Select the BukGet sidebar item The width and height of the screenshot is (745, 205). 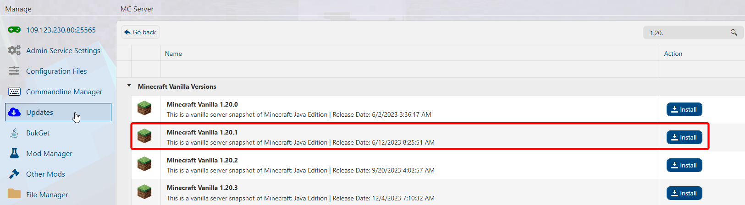[38, 133]
